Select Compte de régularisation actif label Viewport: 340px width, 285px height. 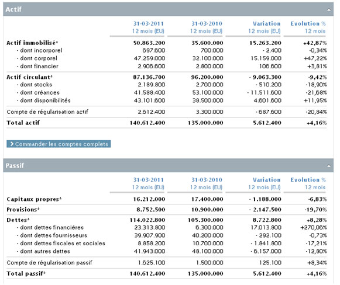47,112
